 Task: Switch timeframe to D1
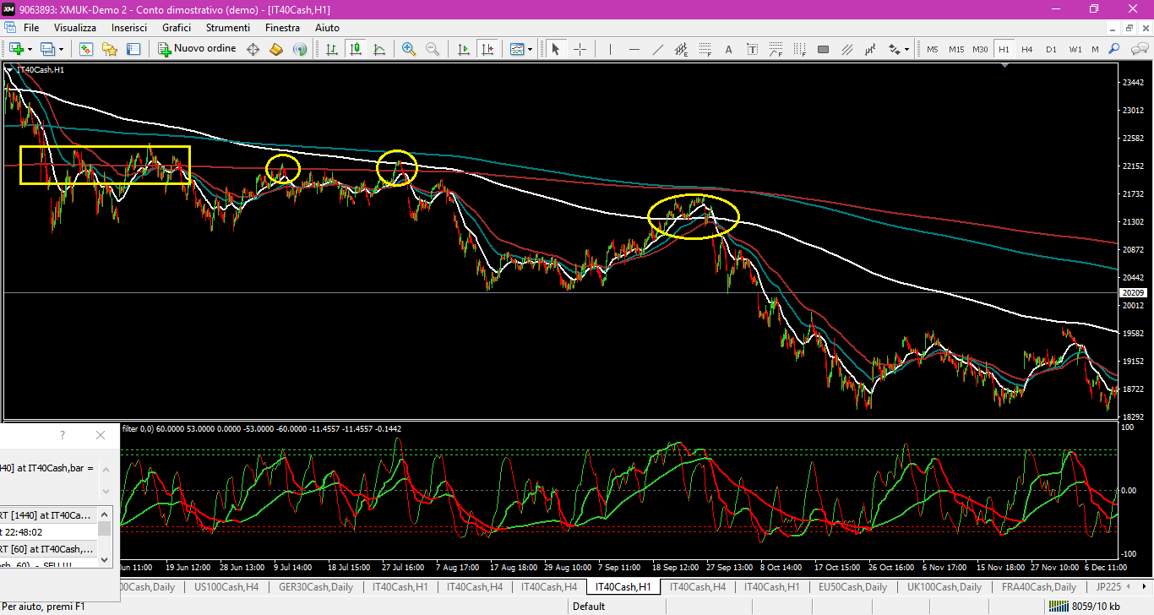pyautogui.click(x=1051, y=49)
